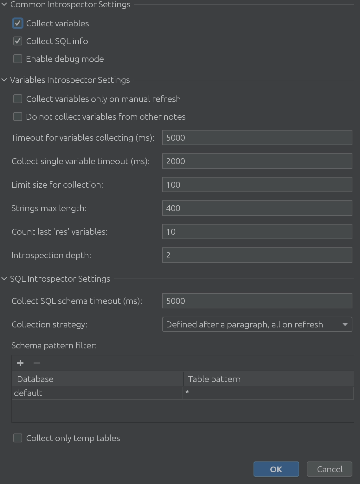Collapse Variables Introspector Settings section

4,80
